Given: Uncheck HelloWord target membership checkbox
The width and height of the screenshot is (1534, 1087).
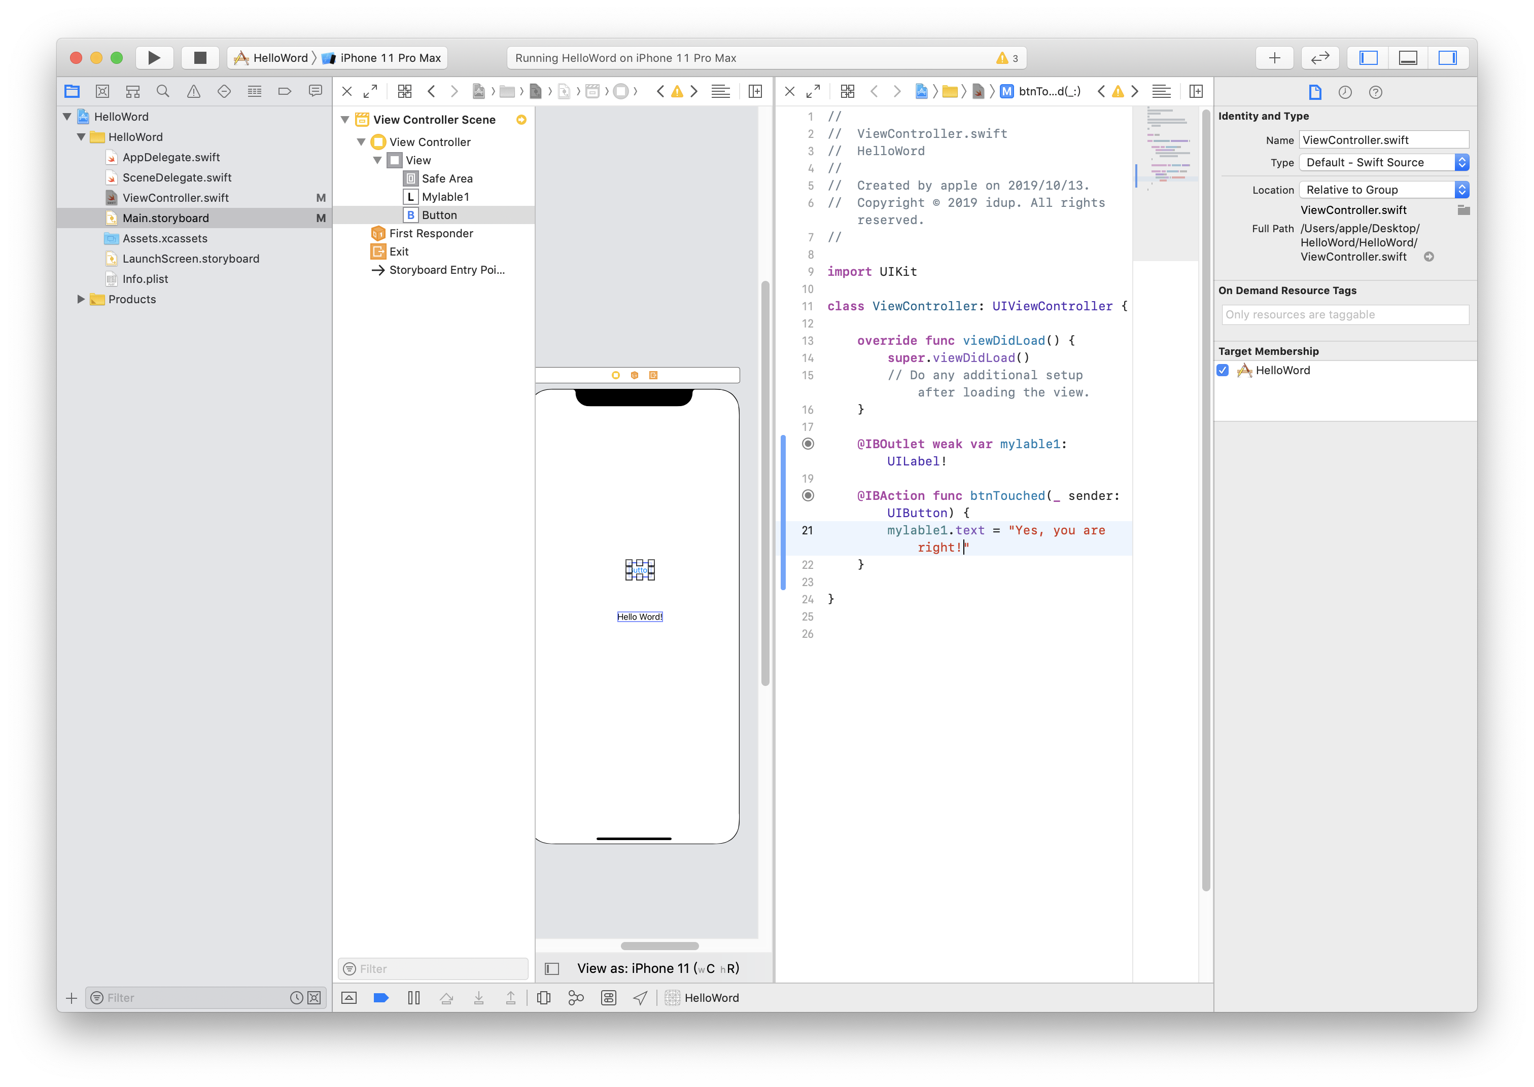Looking at the screenshot, I should click(x=1223, y=370).
